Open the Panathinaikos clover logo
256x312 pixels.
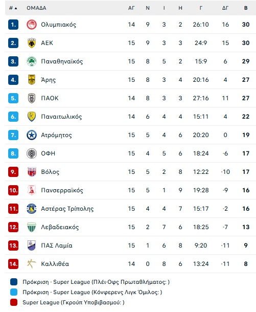pyautogui.click(x=32, y=61)
